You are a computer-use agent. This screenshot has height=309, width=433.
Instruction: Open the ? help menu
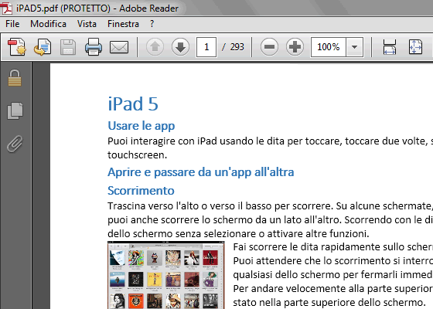click(152, 24)
